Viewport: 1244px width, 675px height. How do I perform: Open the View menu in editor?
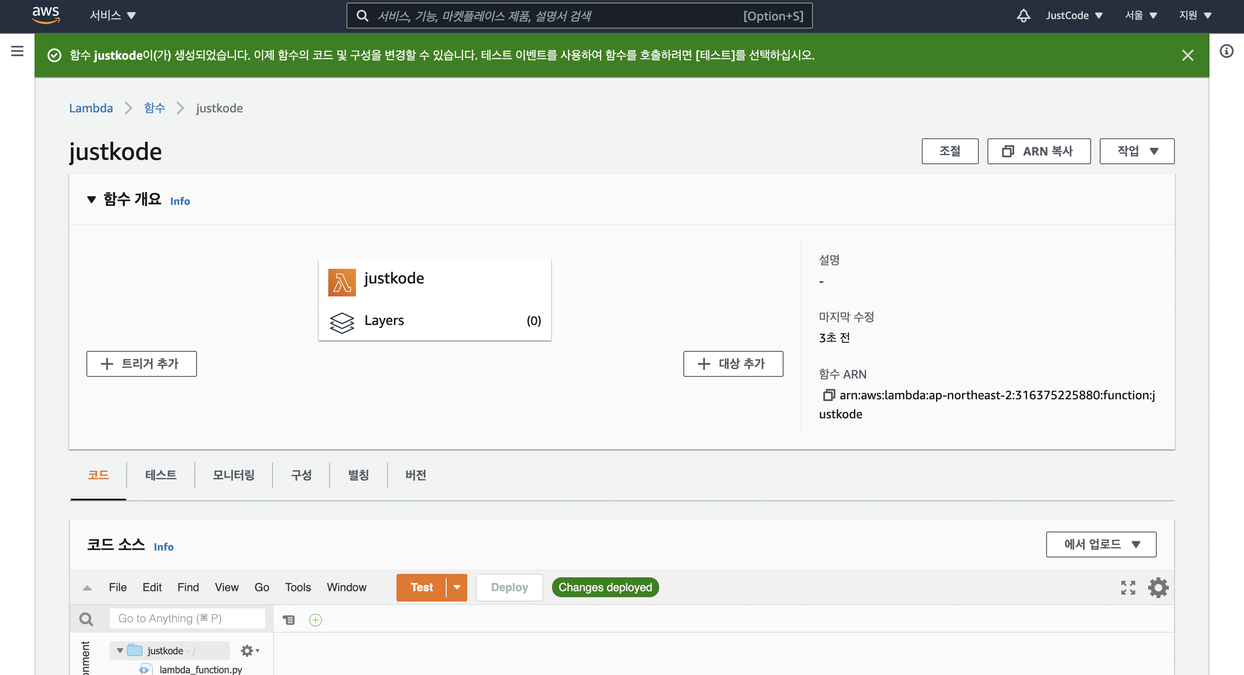(x=227, y=588)
